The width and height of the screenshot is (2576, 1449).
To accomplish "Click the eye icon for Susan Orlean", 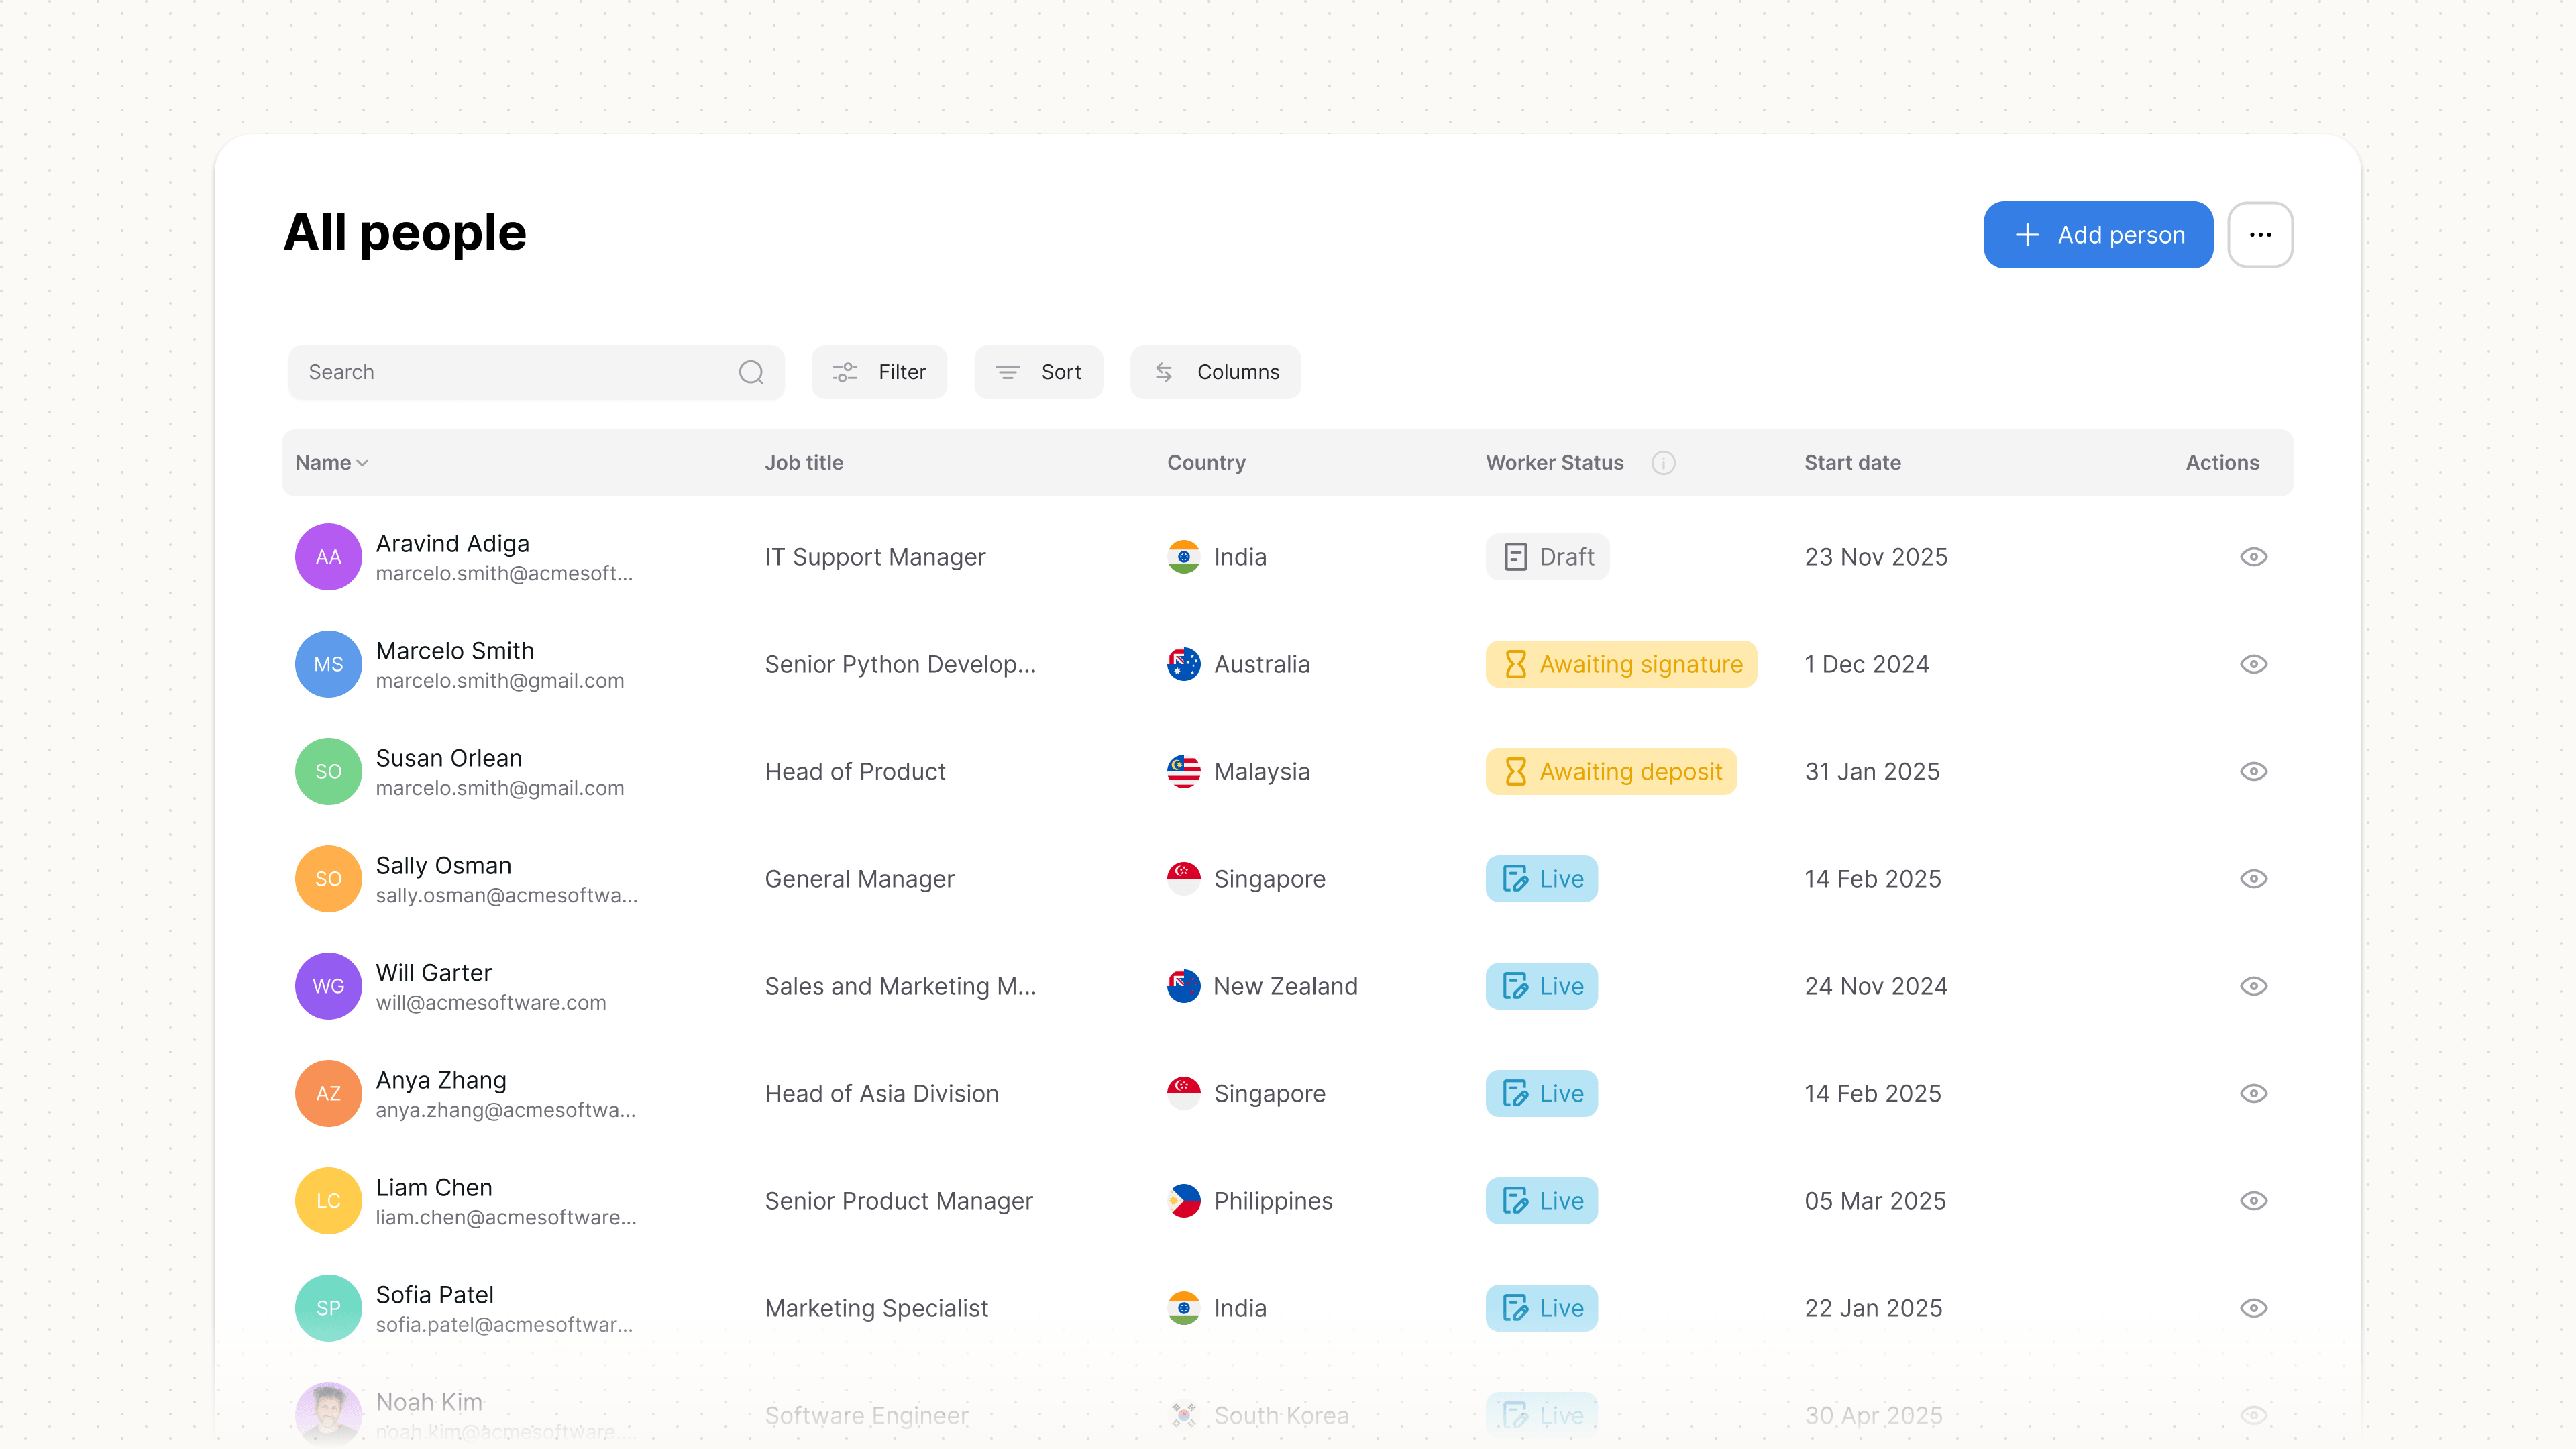I will pyautogui.click(x=2253, y=772).
